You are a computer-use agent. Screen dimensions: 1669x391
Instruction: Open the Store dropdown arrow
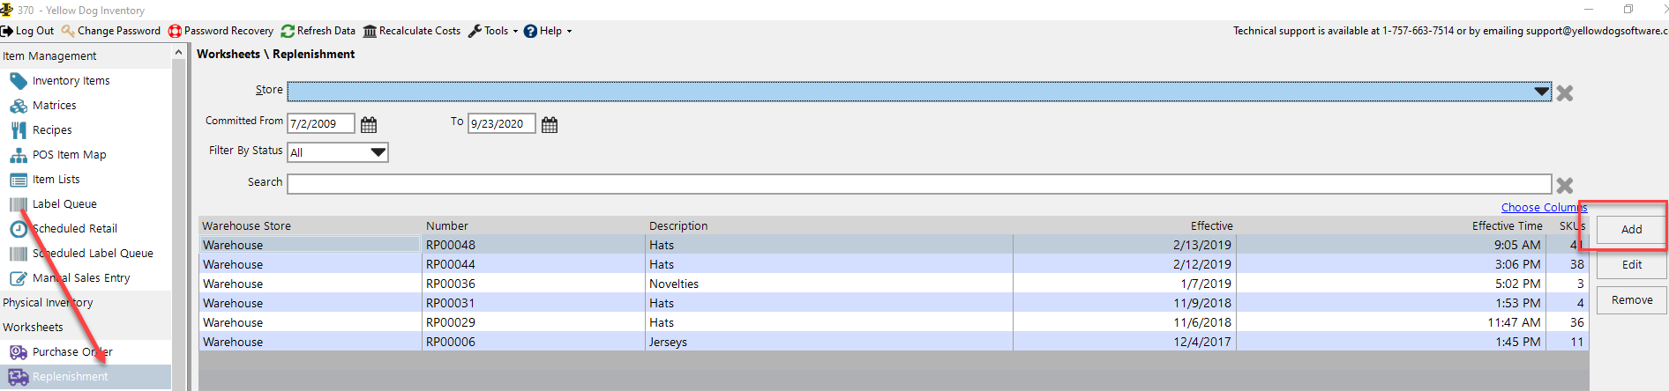click(x=1541, y=92)
